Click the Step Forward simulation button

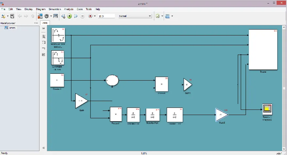pyautogui.click(x=76, y=16)
